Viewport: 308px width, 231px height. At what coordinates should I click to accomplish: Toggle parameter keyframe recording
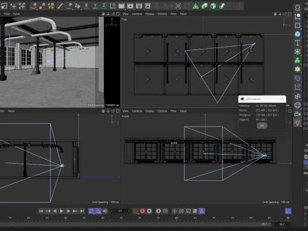(x=195, y=211)
